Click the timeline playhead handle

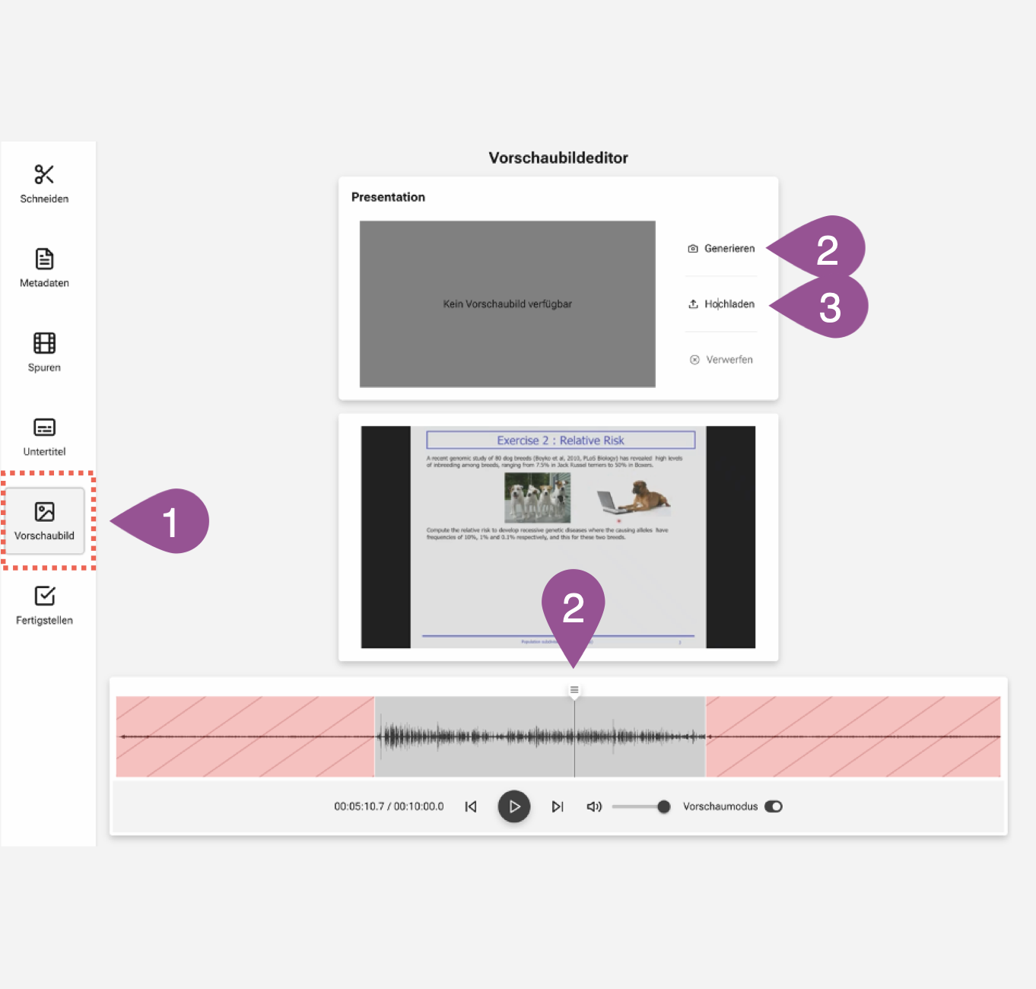[574, 690]
